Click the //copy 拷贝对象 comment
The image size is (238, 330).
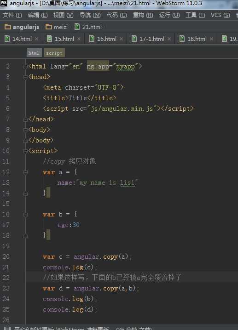point(70,161)
